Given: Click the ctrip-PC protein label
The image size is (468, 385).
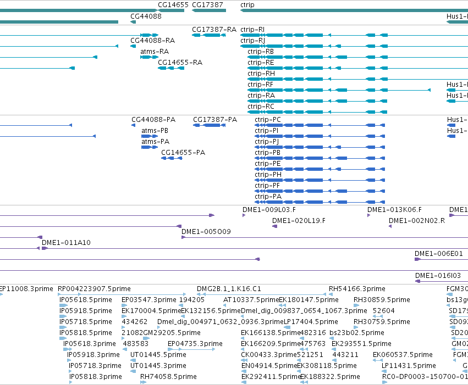Looking at the screenshot, I should pos(268,120).
